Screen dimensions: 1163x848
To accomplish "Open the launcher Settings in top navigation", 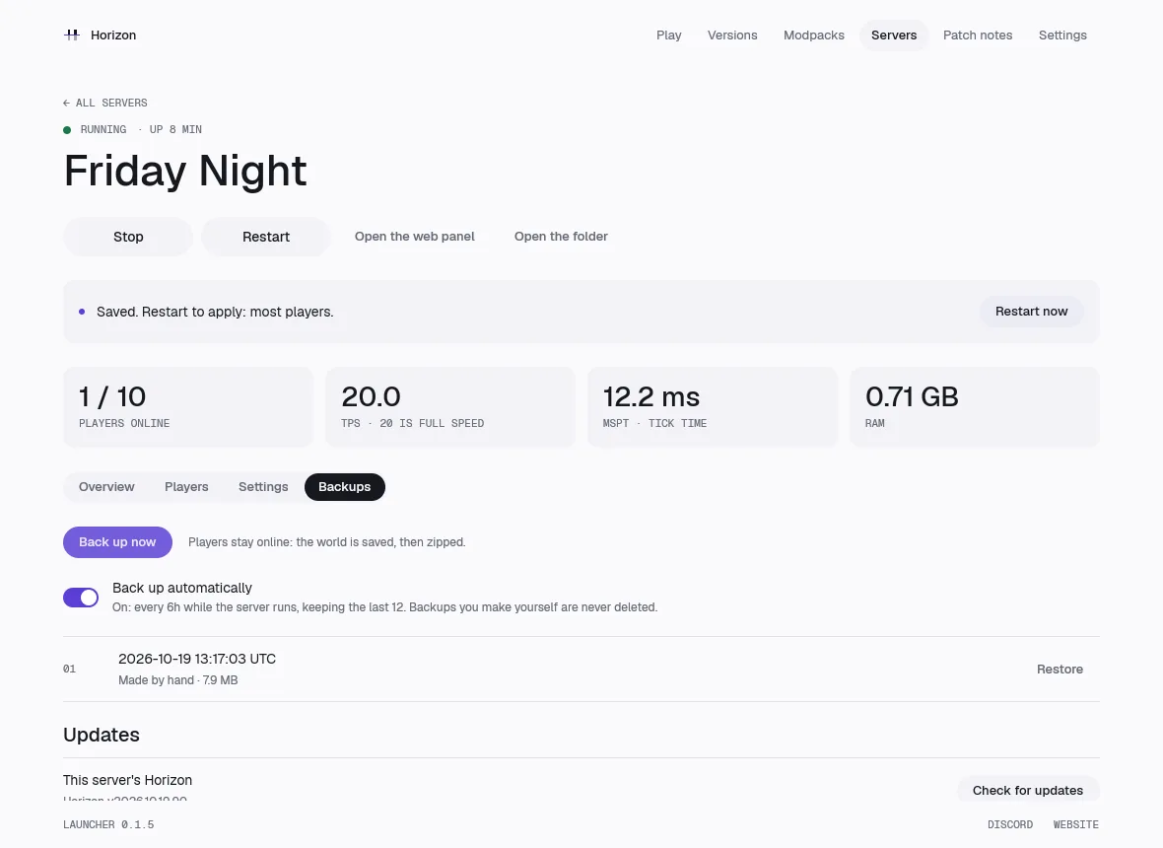I will 1062,35.
